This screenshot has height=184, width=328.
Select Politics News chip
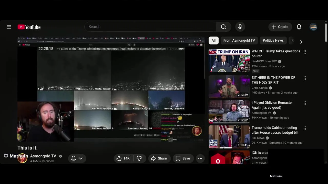[273, 40]
